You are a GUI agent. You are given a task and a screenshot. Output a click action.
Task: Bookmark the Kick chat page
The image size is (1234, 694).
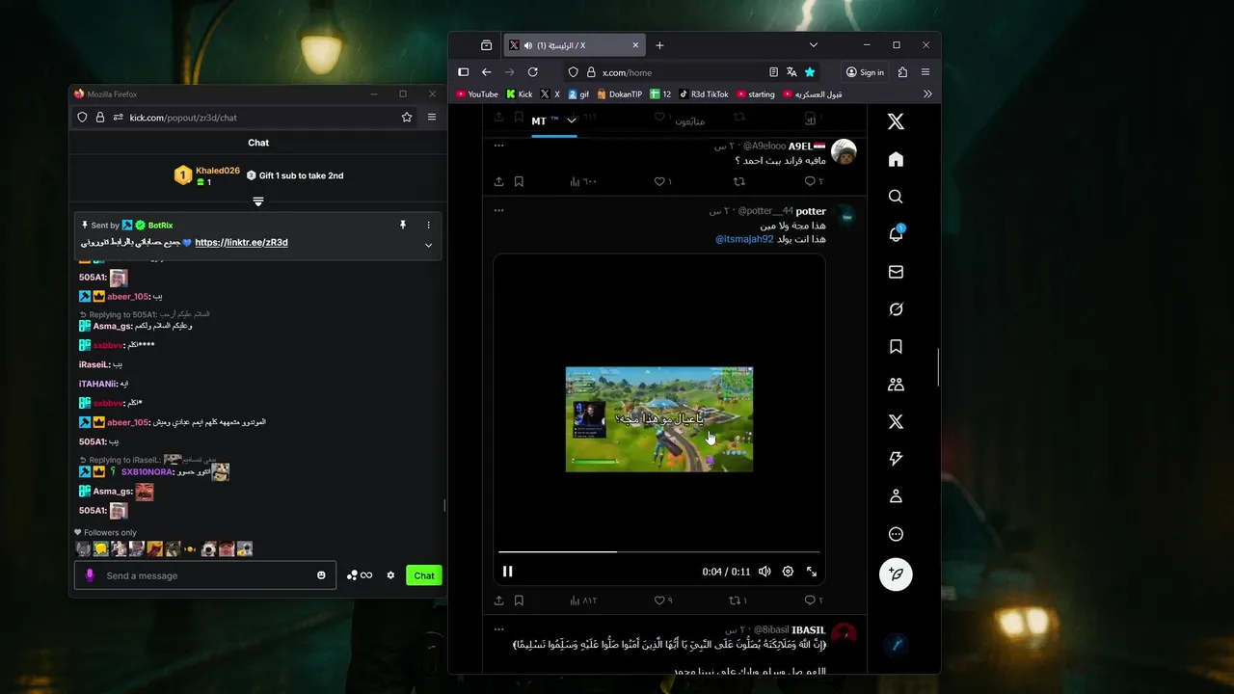click(407, 118)
